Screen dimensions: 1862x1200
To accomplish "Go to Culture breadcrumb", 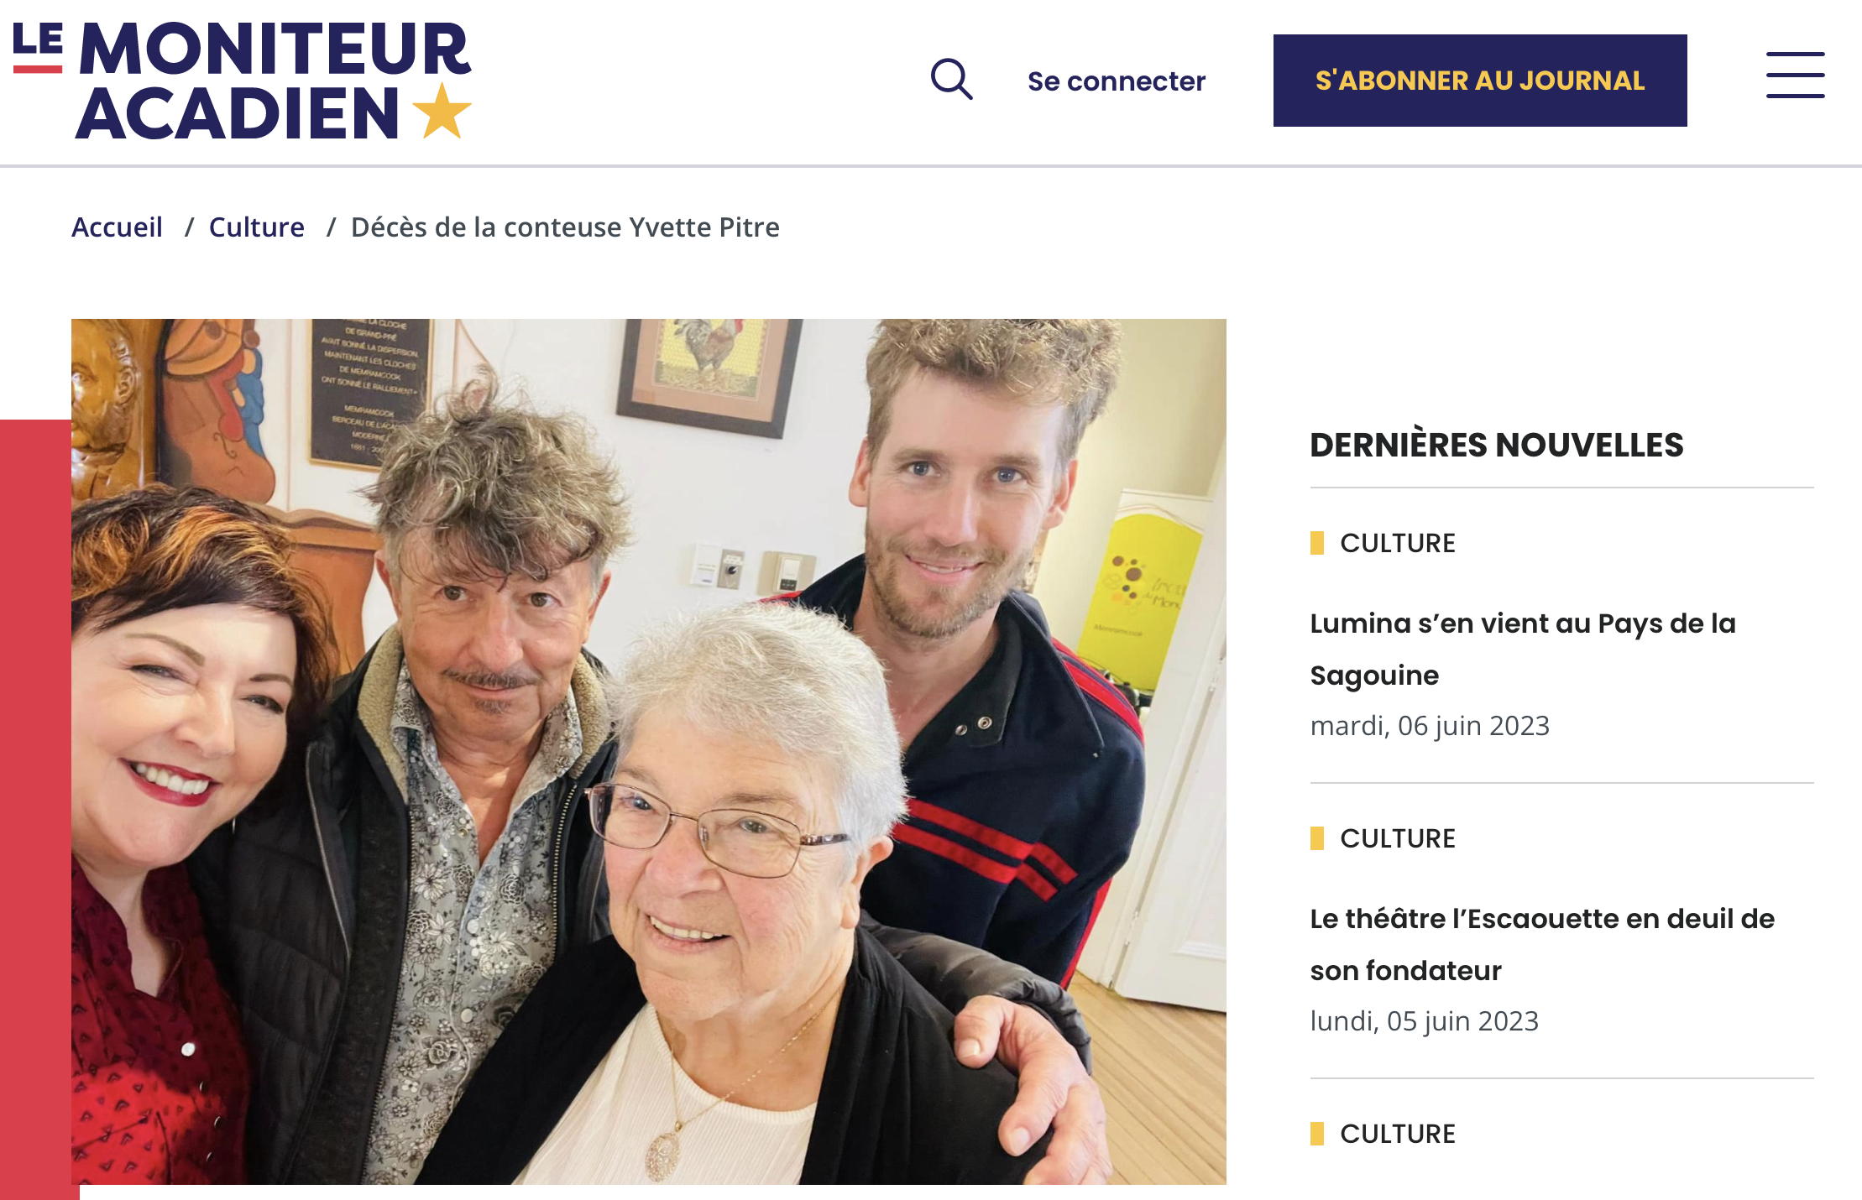I will (256, 227).
